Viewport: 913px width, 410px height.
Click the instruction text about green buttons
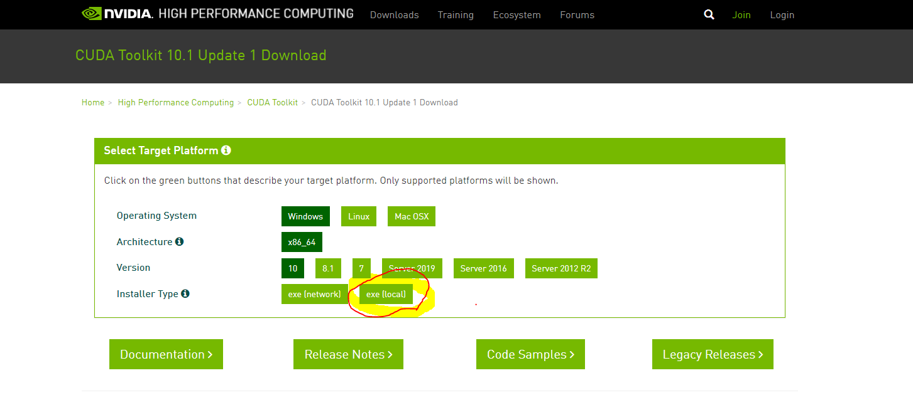pos(331,181)
